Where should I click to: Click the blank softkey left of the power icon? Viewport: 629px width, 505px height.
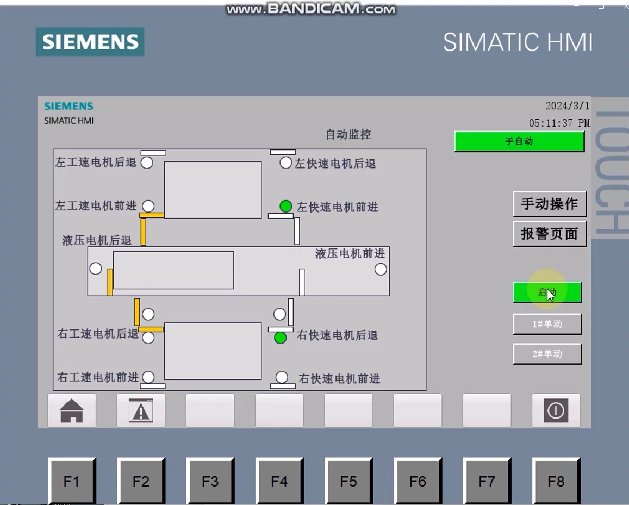[x=487, y=410]
